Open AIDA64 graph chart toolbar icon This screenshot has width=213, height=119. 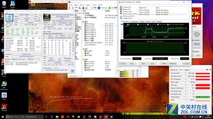coord(87,8)
